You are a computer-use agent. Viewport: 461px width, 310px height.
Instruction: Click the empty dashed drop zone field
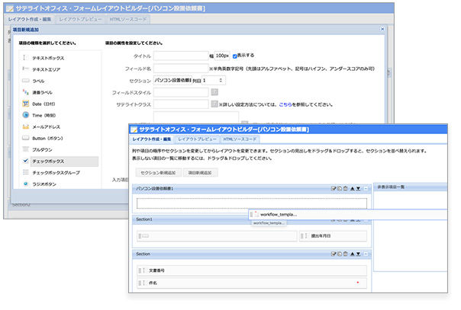[252, 203]
